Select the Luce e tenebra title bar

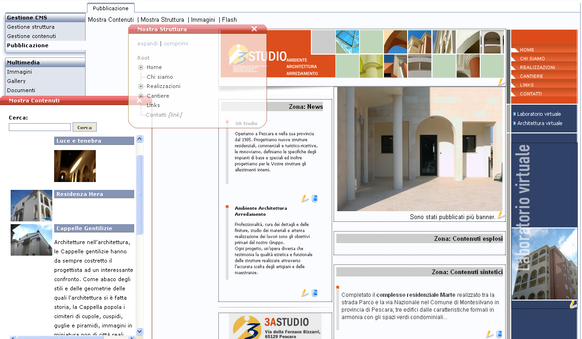[94, 141]
